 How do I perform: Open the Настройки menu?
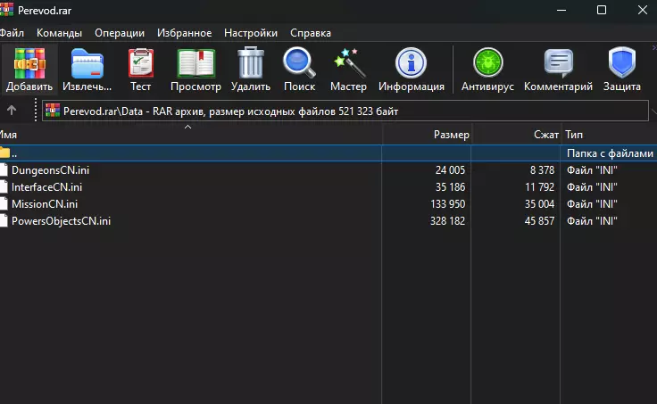coord(251,33)
